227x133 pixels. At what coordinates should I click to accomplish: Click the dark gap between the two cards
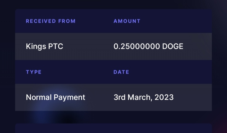coord(113,117)
